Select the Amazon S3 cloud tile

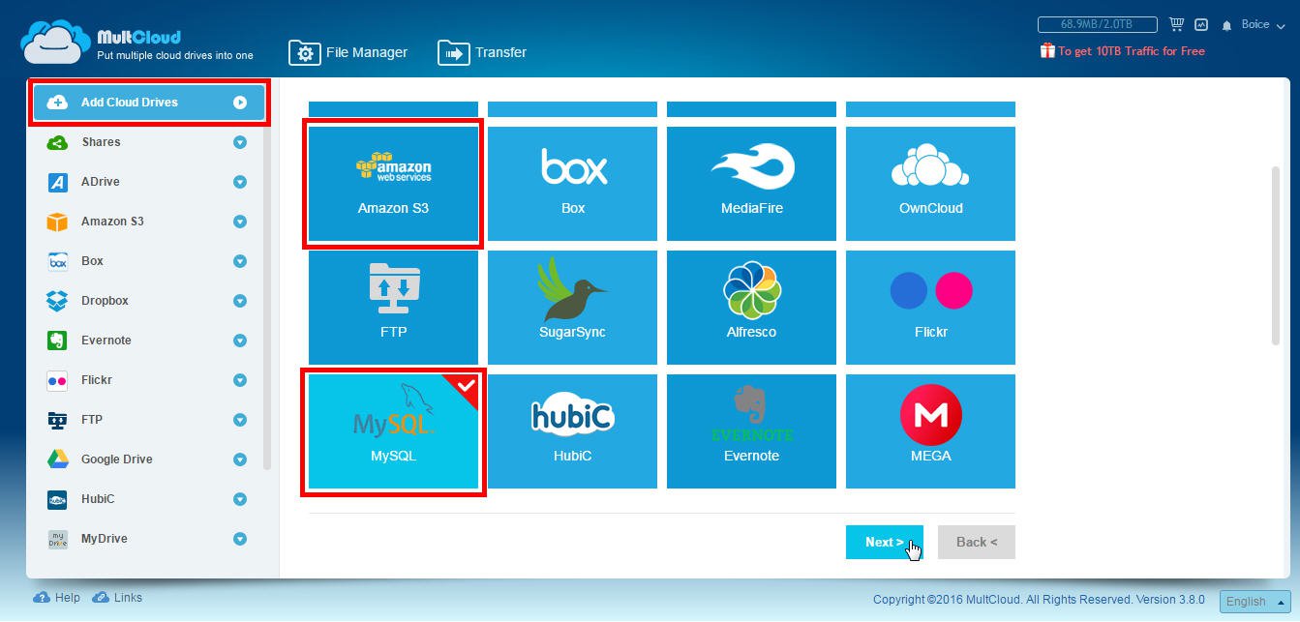[x=393, y=183]
